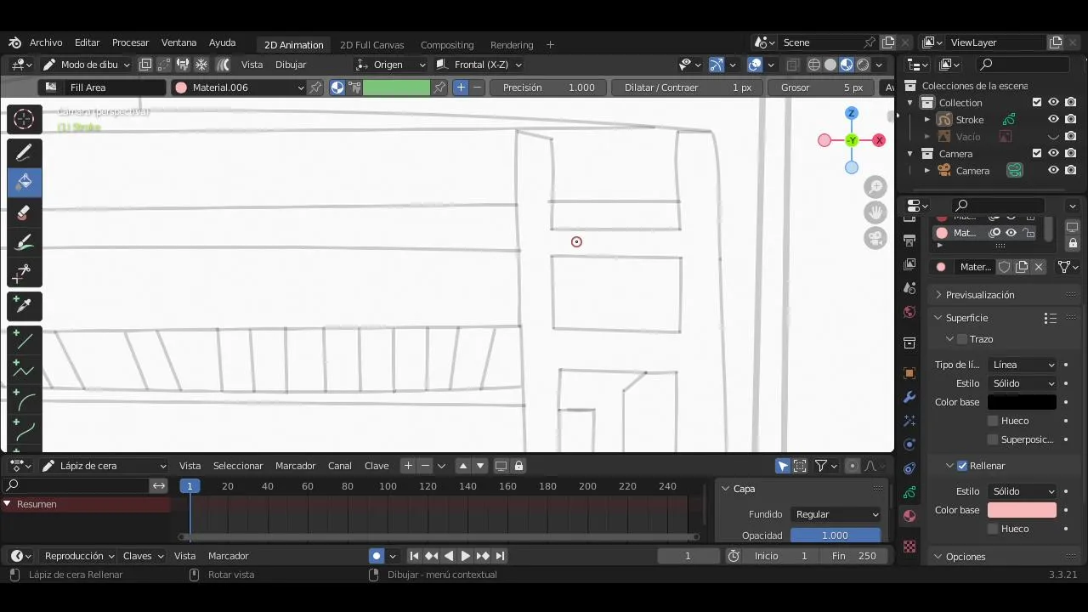This screenshot has height=612, width=1088.
Task: Select the Polyline tool
Action: click(24, 370)
